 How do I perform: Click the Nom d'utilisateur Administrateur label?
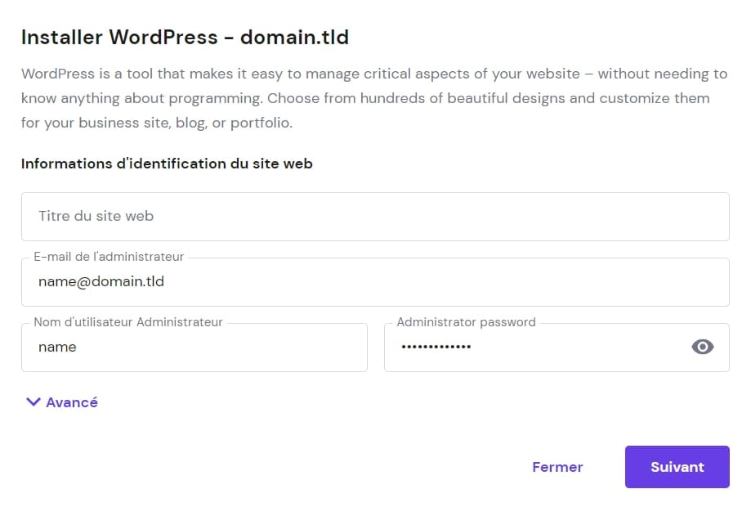tap(128, 322)
